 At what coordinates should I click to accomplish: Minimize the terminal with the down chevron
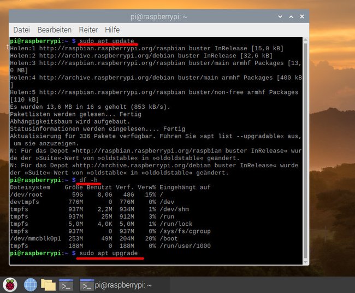tap(280, 16)
